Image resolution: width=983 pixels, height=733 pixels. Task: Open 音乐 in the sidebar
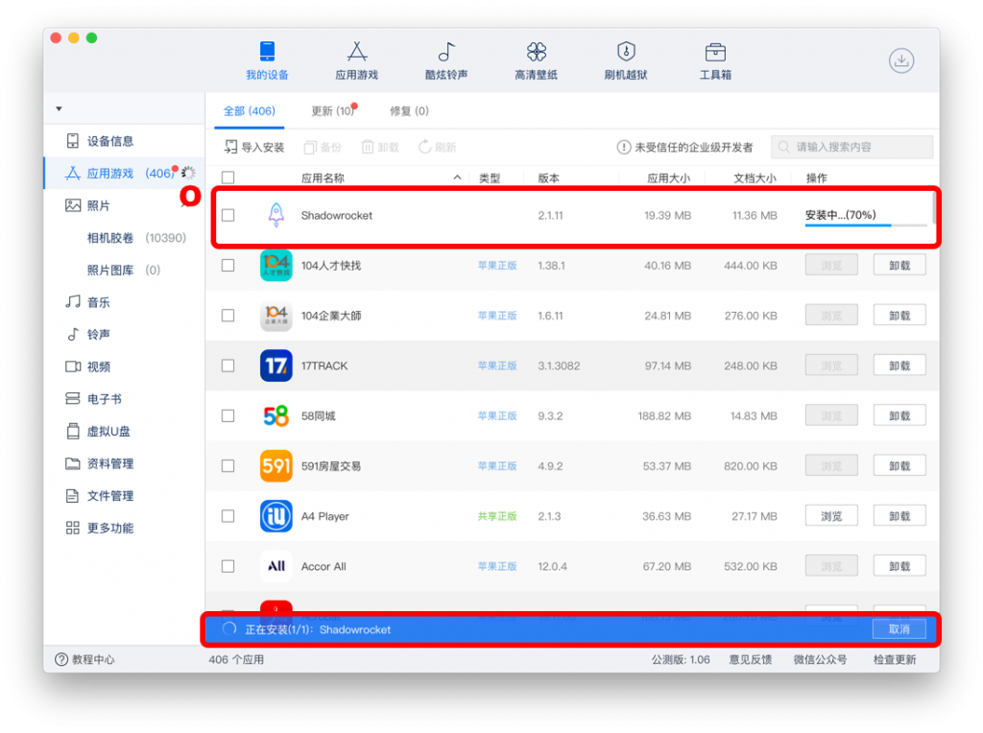point(87,302)
